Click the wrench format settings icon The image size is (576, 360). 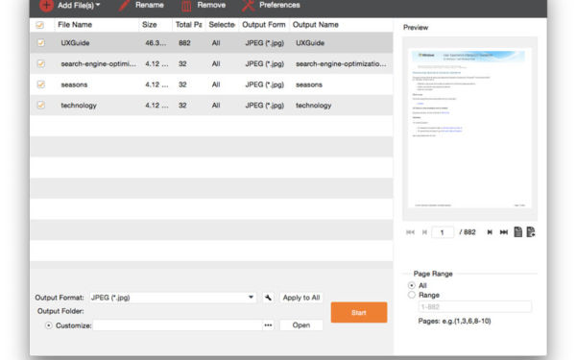coord(268,298)
